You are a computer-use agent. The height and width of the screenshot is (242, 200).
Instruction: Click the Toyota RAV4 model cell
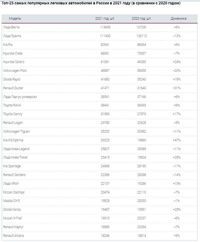[12, 105]
